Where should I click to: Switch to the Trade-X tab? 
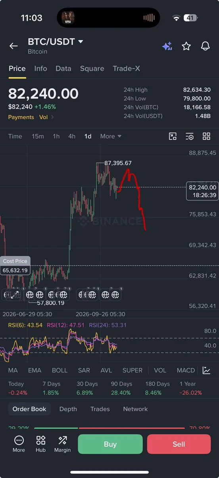[126, 69]
